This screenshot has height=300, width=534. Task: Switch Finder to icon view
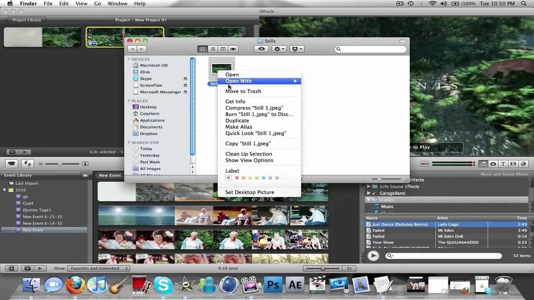(x=202, y=49)
